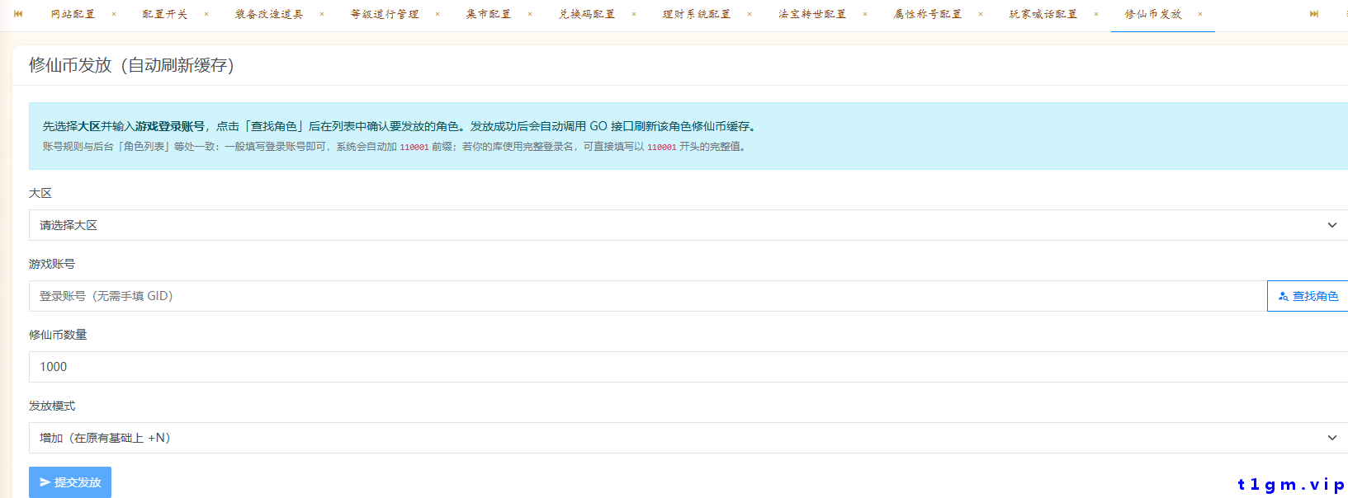Click the instruction line starting with 先选择大区
The image size is (1348, 498).
pyautogui.click(x=401, y=126)
